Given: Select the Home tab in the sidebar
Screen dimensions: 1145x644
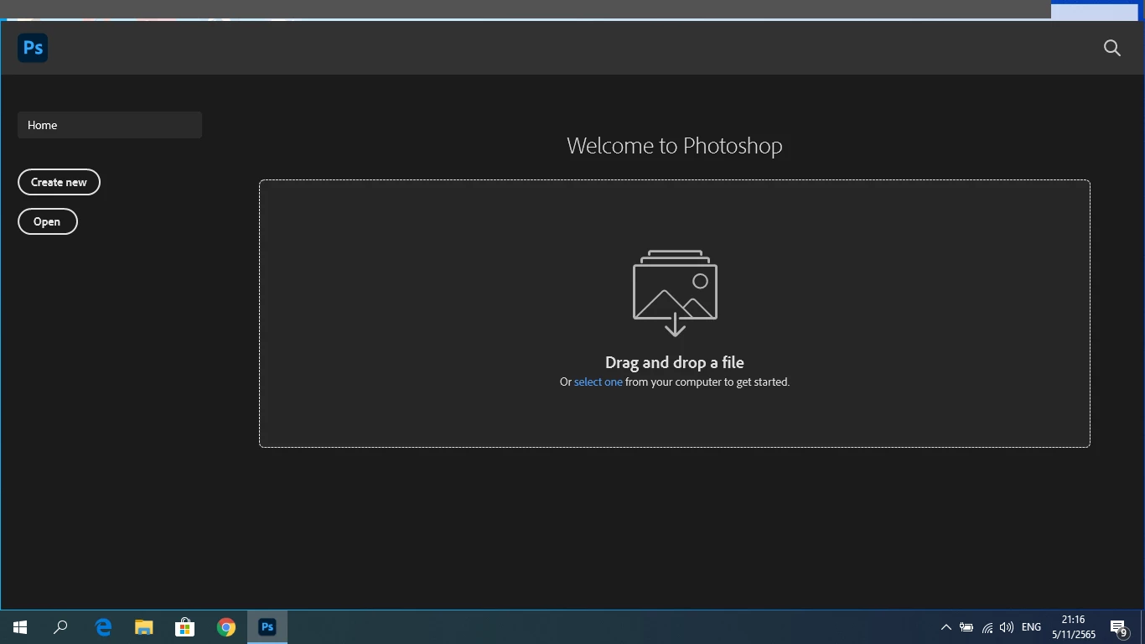Looking at the screenshot, I should [x=110, y=125].
